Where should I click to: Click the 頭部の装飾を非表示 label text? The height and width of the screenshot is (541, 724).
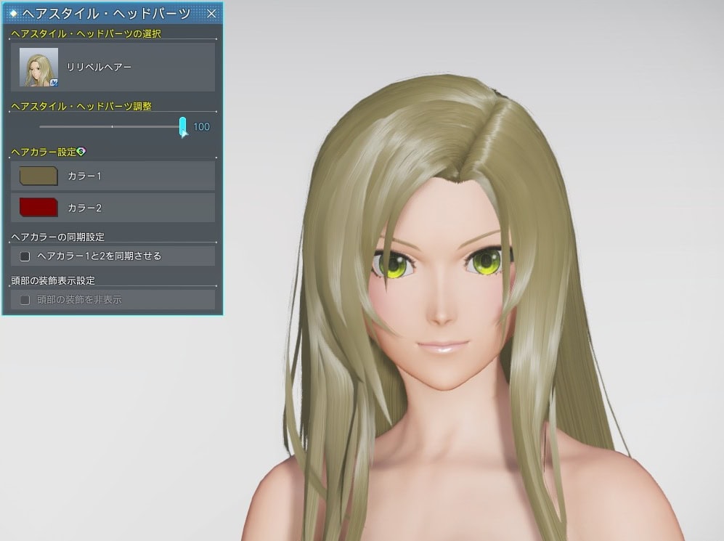pos(79,299)
